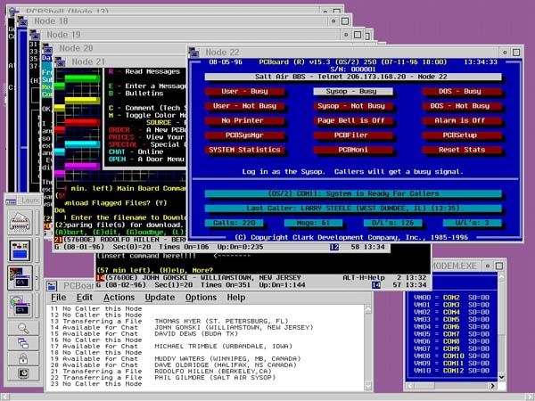Toggle the No Printer button
This screenshot has width=535, height=401.
click(244, 120)
